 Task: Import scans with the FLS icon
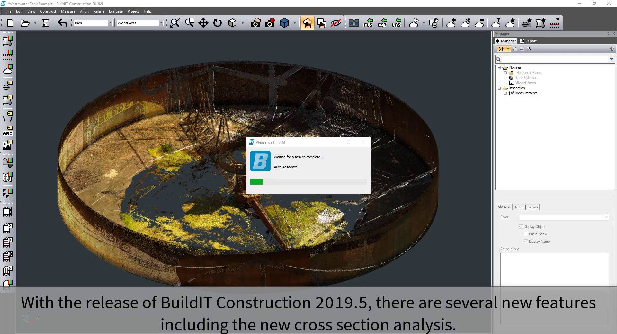(368, 23)
